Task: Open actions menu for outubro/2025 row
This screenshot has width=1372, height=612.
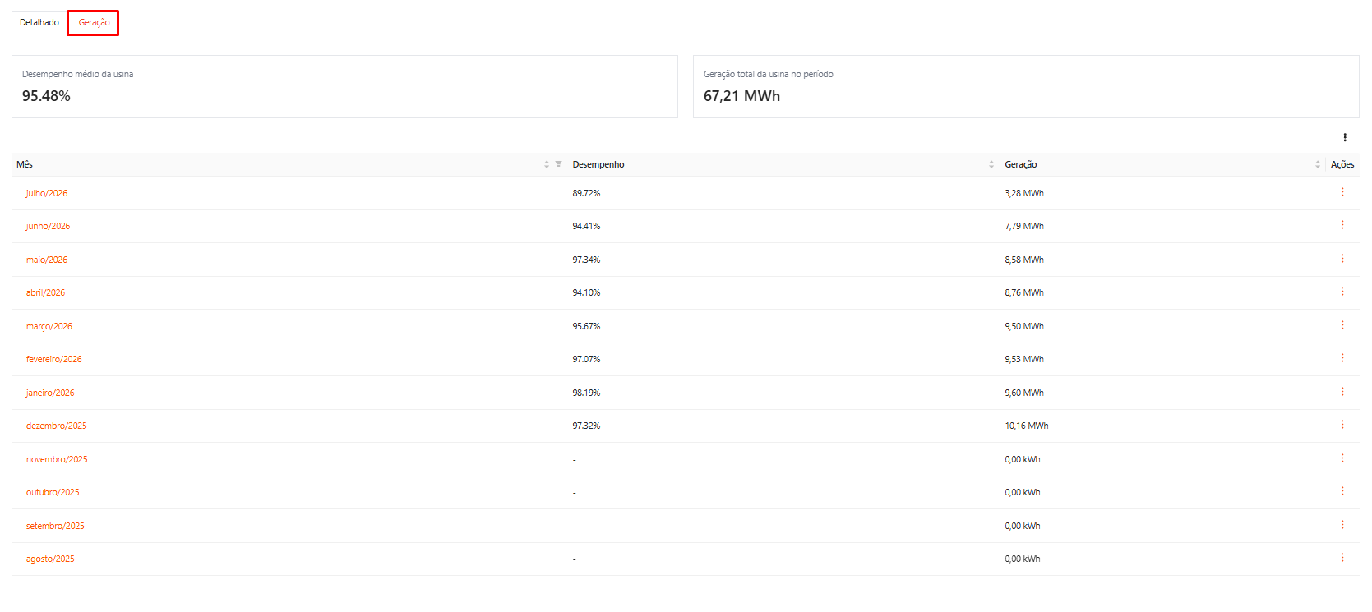Action: (x=1342, y=491)
